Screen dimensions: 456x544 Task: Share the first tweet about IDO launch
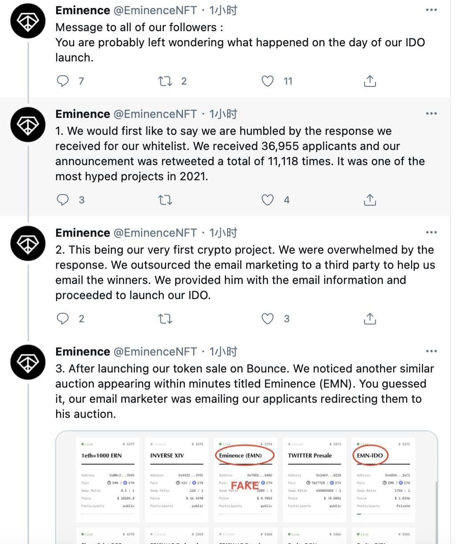click(370, 81)
